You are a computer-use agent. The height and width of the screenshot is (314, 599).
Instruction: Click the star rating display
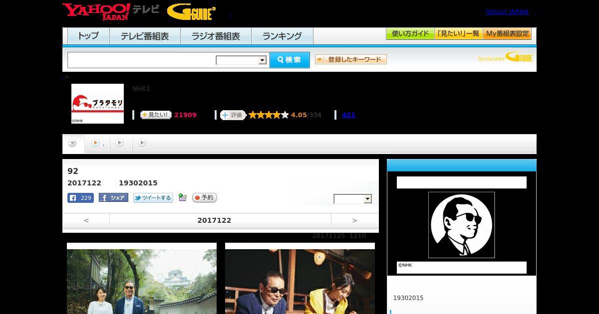pos(269,115)
